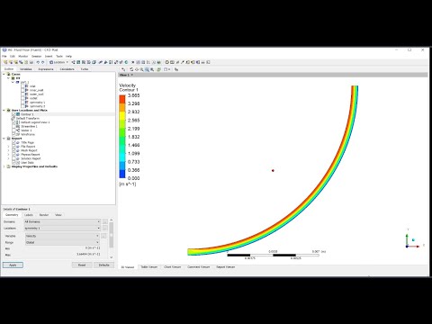Screen dimensions: 432x324
Task: Open the Chart Viewer tab
Action: click(173, 267)
